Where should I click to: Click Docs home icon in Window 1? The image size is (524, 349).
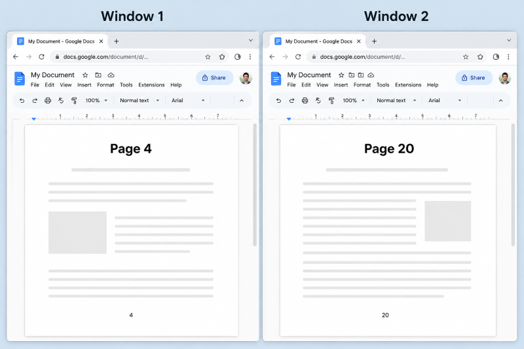20,79
